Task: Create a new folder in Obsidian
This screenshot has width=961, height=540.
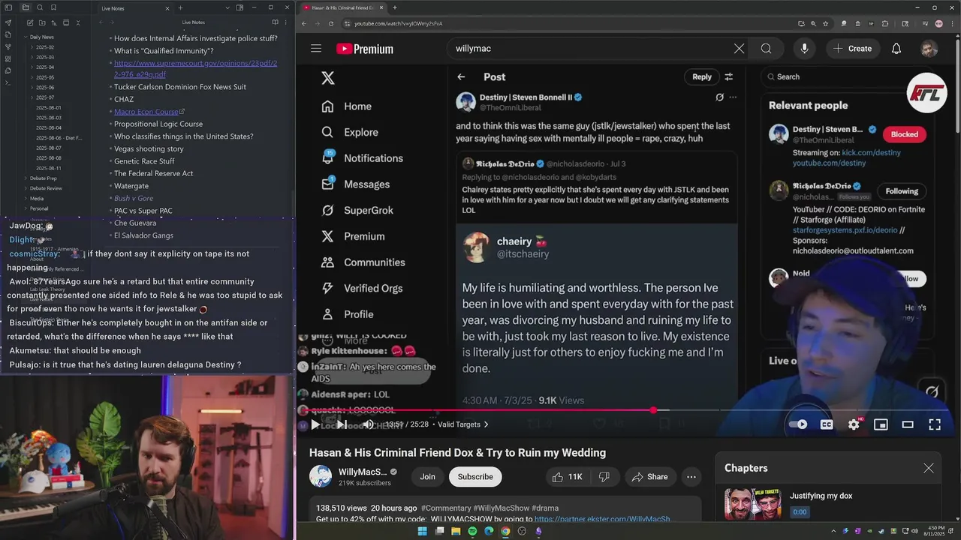Action: (x=41, y=22)
